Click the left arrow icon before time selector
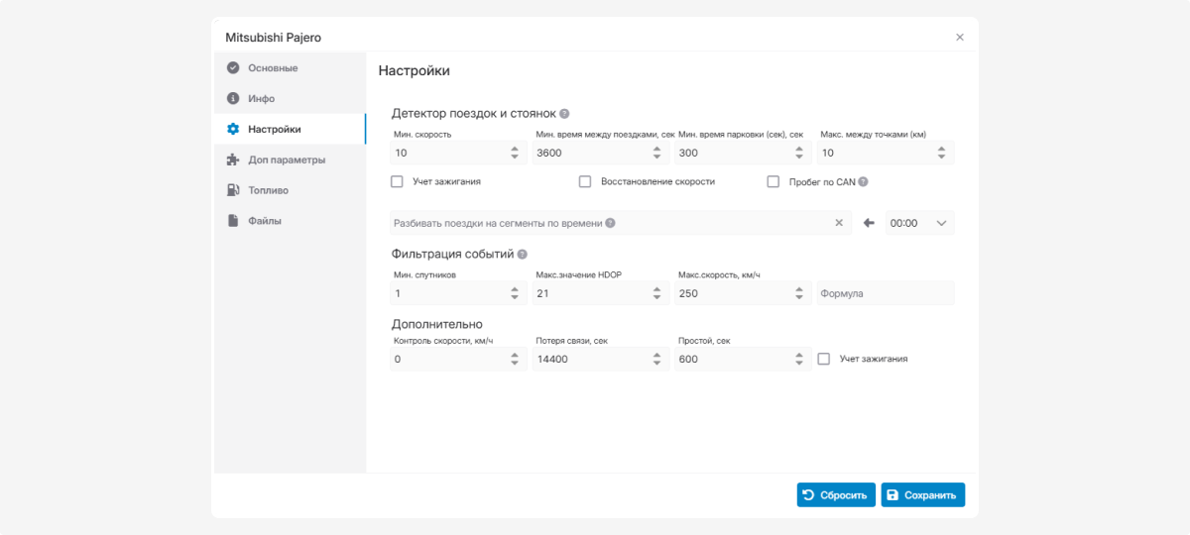Image resolution: width=1190 pixels, height=535 pixels. [869, 224]
